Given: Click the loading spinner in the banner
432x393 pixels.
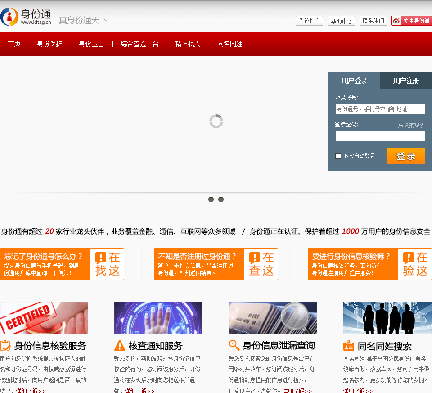Looking at the screenshot, I should click(216, 121).
